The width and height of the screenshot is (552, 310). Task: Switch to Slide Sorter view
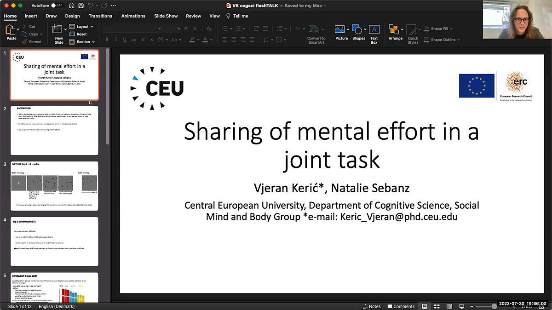(x=437, y=306)
